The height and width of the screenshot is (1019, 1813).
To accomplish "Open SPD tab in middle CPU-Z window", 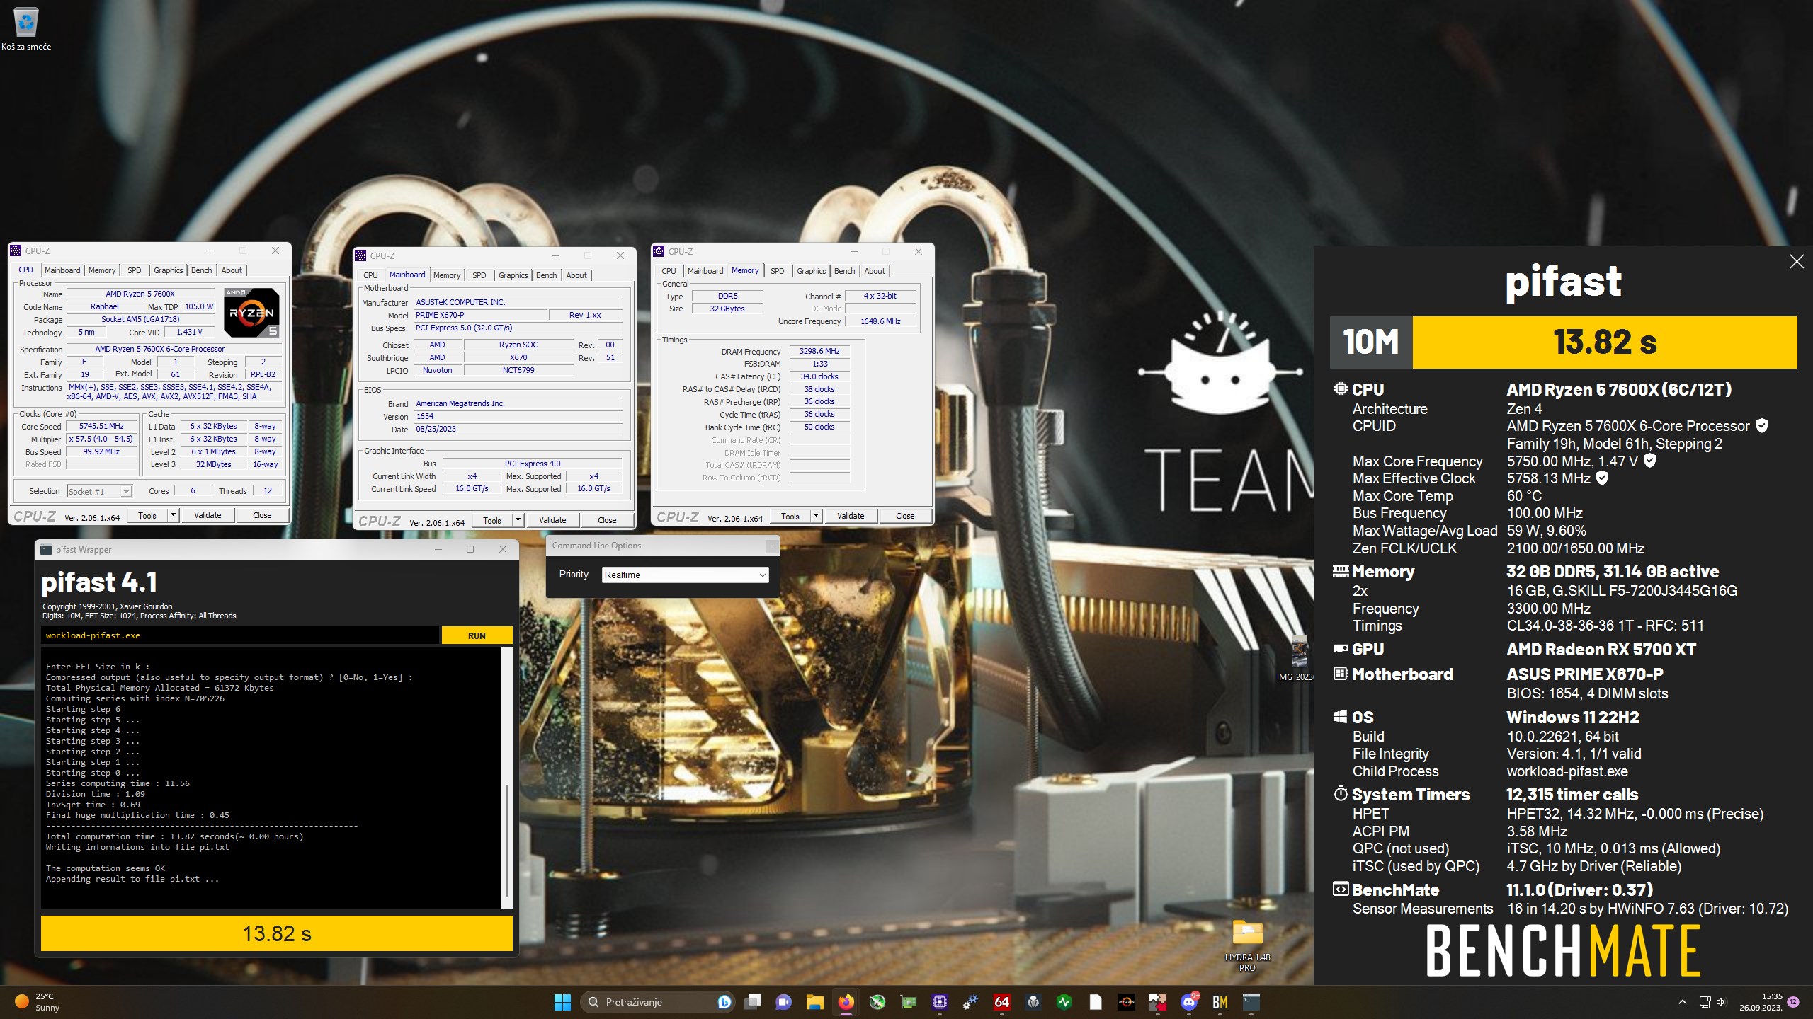I will [x=479, y=275].
